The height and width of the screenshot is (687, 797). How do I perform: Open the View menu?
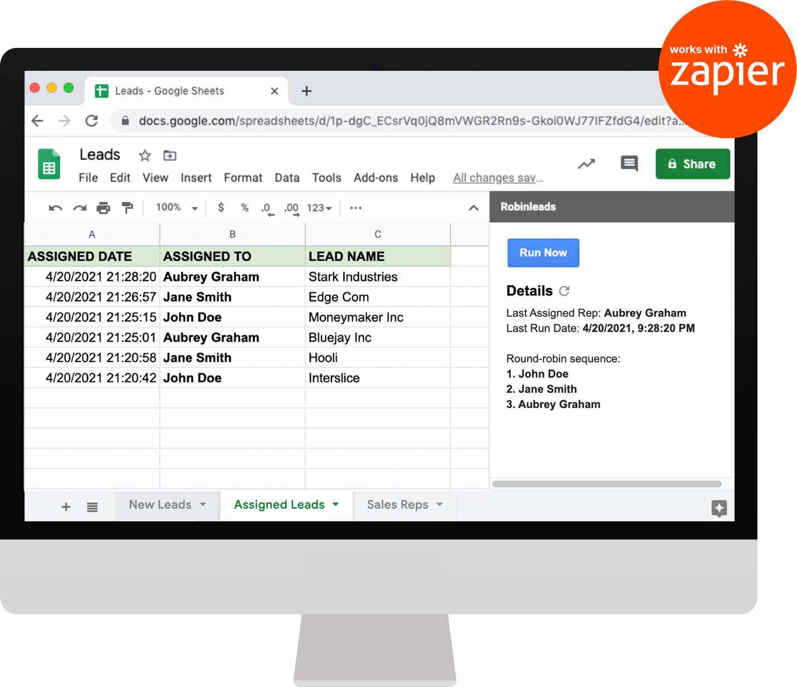(x=155, y=178)
